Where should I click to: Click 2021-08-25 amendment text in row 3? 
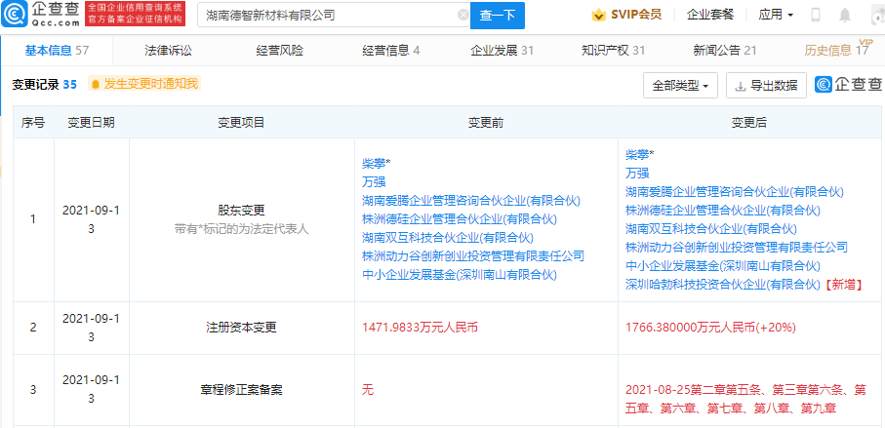745,399
